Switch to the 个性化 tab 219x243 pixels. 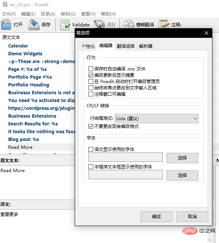pos(88,46)
